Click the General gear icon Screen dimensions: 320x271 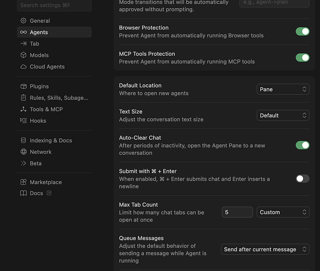pos(23,21)
